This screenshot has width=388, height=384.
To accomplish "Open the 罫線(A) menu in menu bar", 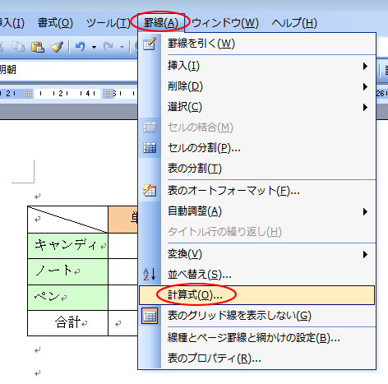I will [x=161, y=23].
